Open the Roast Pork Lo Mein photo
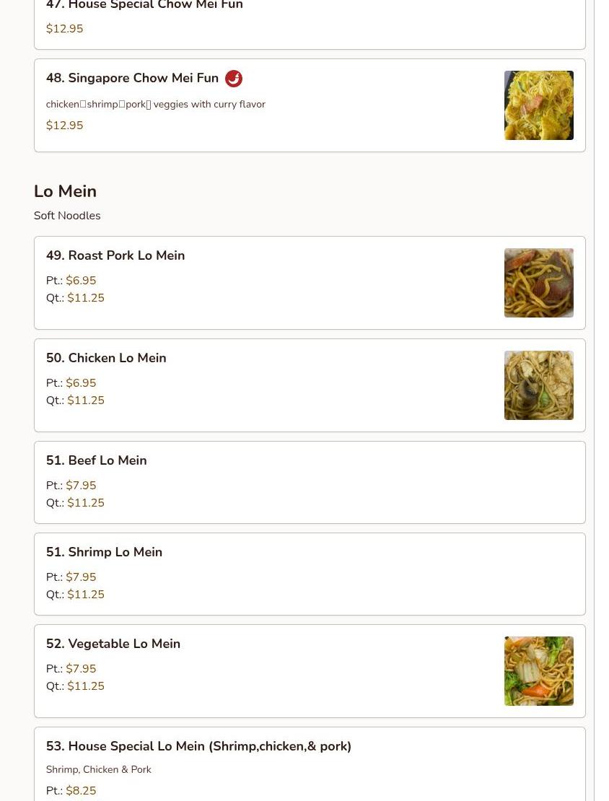The width and height of the screenshot is (609, 801). (x=538, y=283)
